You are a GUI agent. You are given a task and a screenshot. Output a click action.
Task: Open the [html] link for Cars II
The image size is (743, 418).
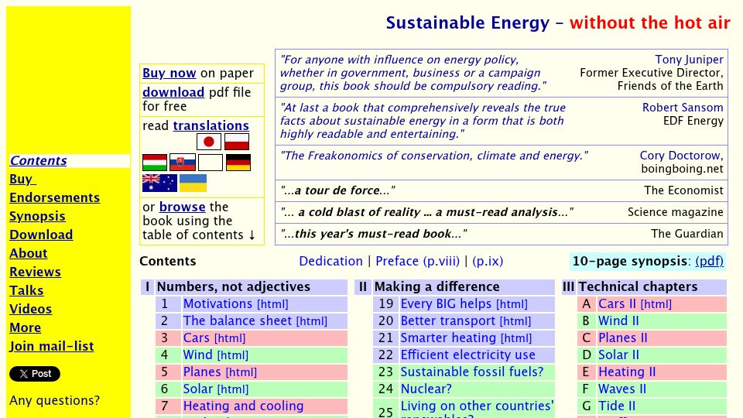656,304
